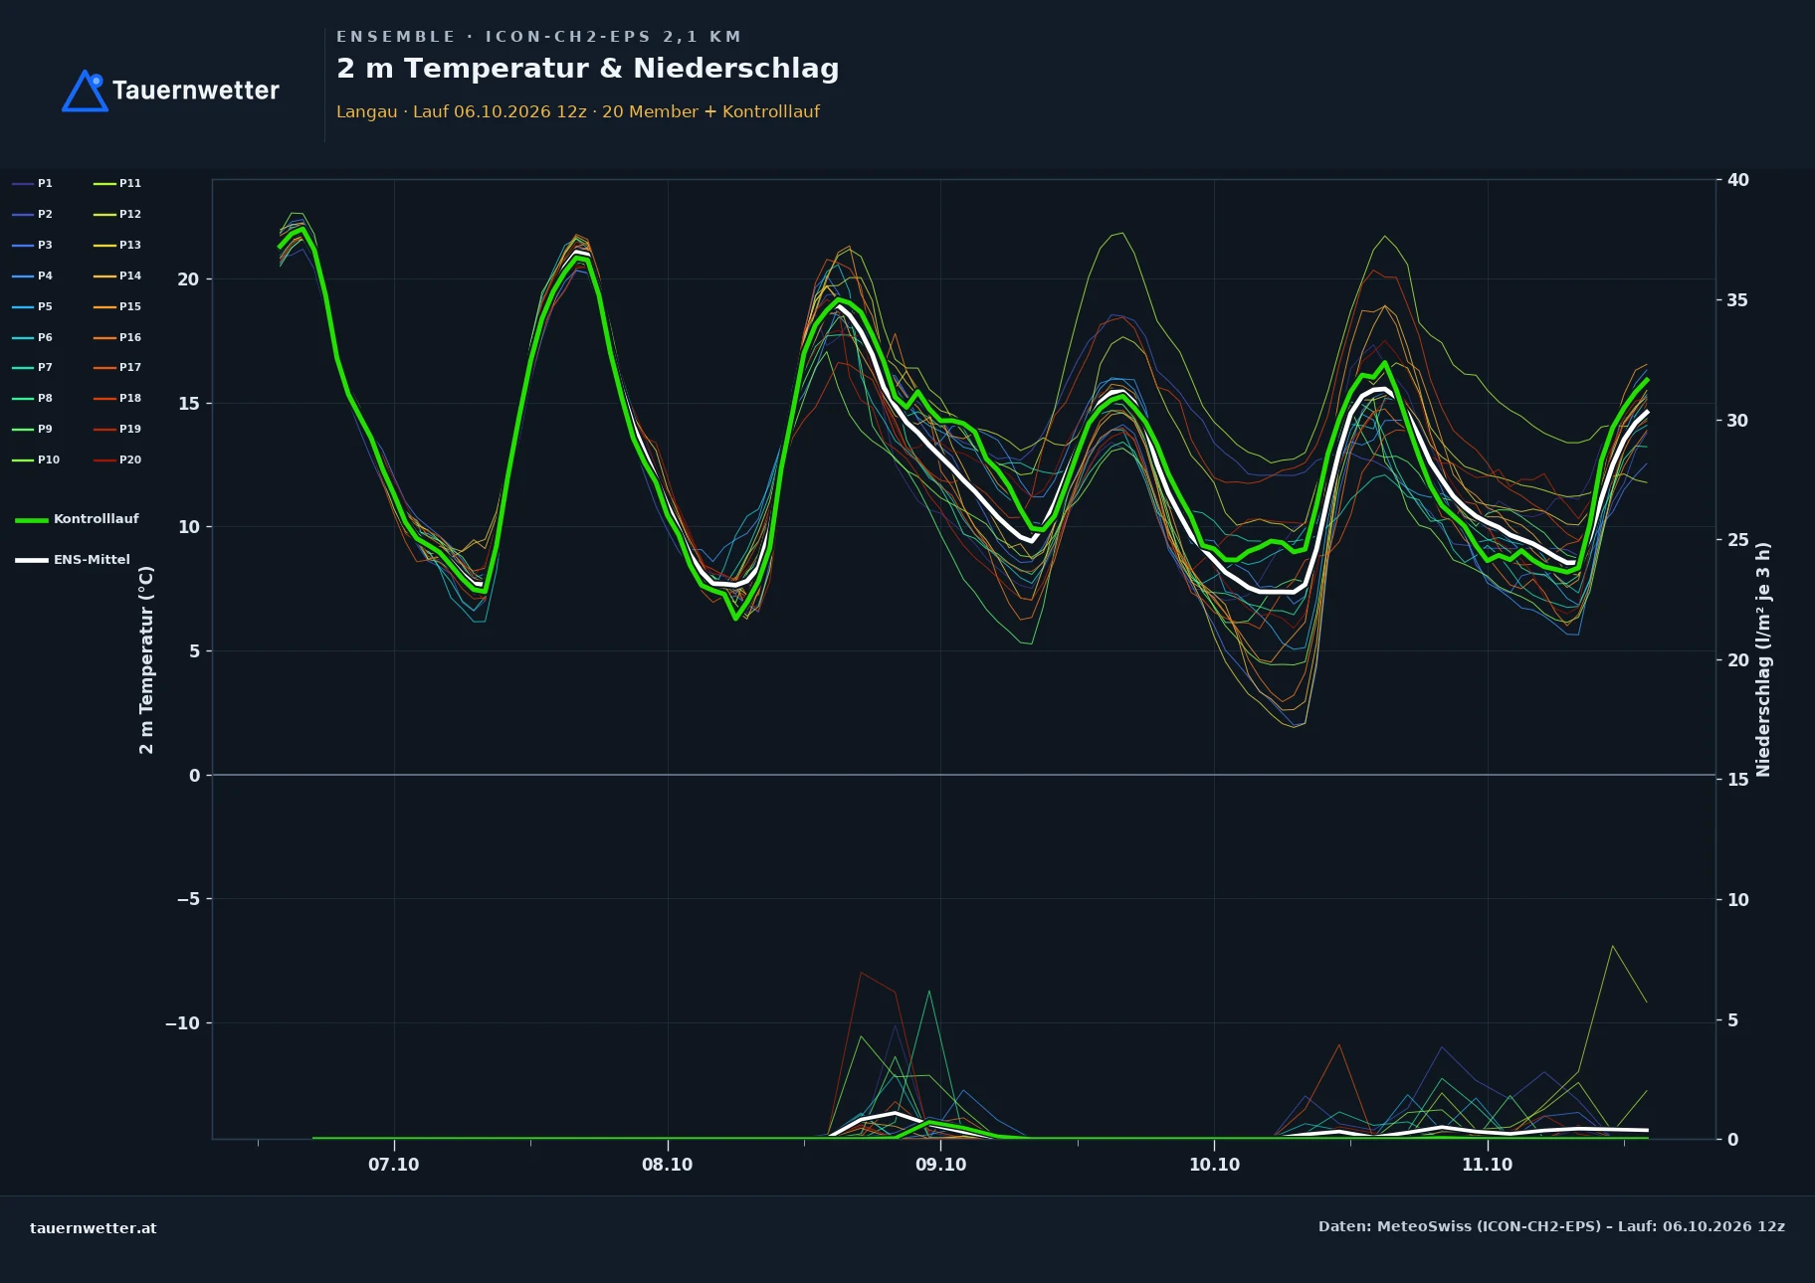1815x1283 pixels.
Task: Select legend entry P7
Action: (33, 367)
